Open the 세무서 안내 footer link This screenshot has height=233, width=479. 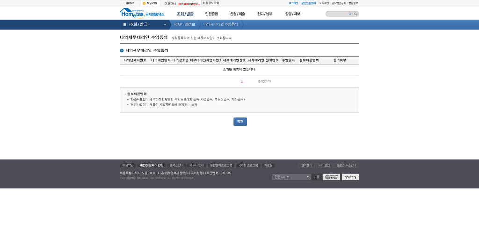click(x=197, y=166)
